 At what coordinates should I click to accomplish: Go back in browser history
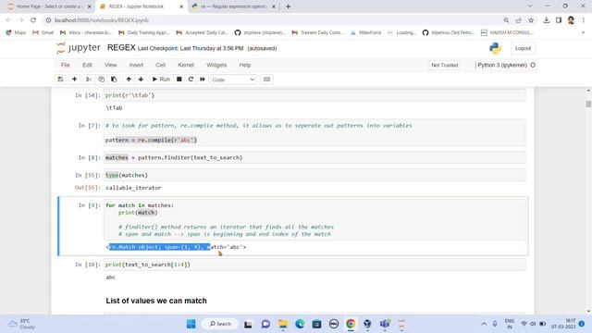[8, 20]
